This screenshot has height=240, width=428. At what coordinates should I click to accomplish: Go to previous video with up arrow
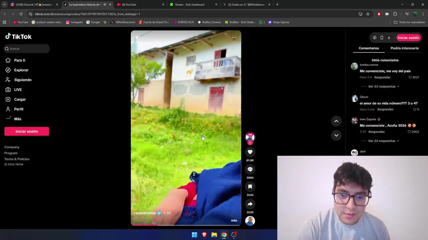click(x=336, y=121)
